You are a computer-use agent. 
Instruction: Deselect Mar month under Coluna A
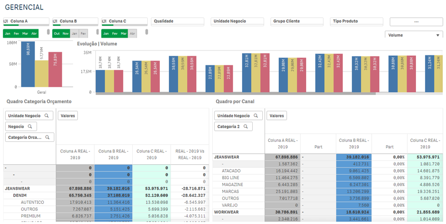coord(25,33)
